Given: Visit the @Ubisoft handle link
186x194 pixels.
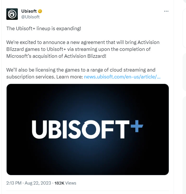Looking at the screenshot, I should click(30, 17).
